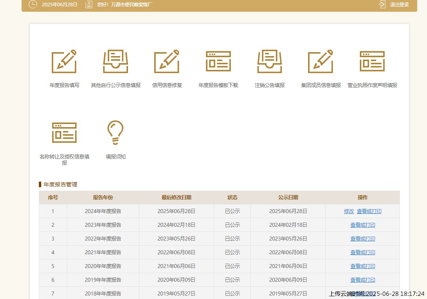This screenshot has height=299, width=427.
Task: Click the 2021年年度报告 cell
Action: [103, 252]
